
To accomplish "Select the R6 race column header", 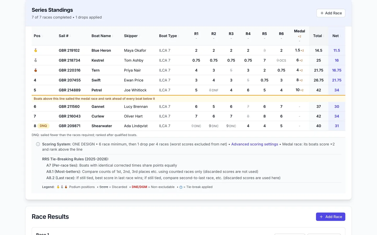I will click(x=281, y=36).
